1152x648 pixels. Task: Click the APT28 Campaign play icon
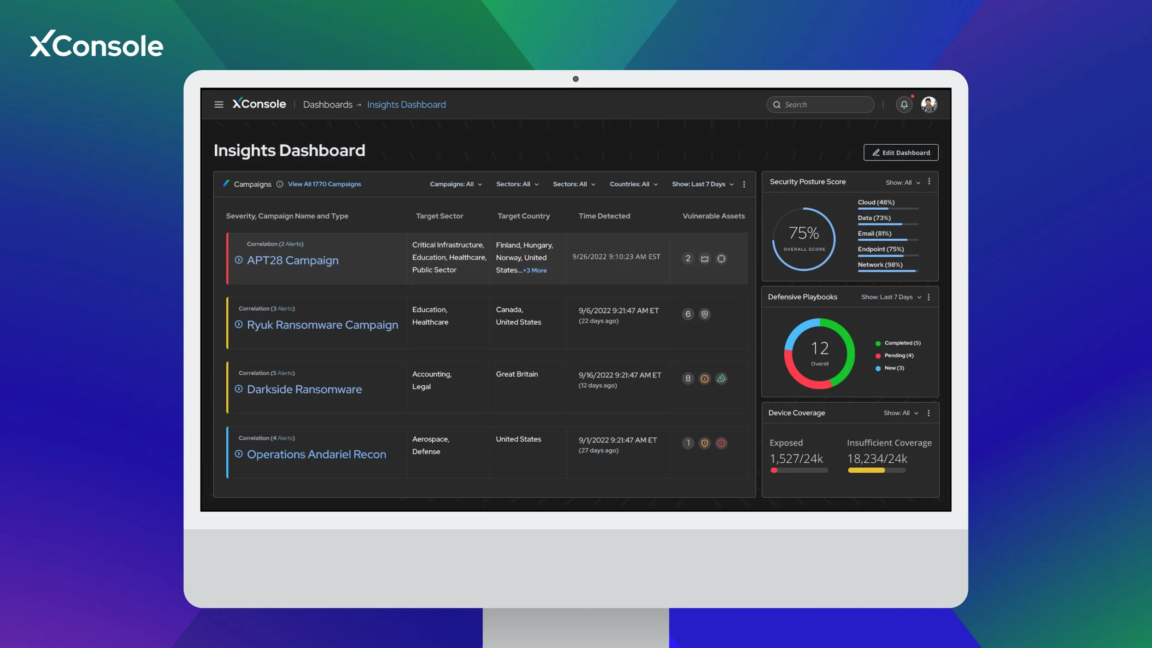click(239, 260)
